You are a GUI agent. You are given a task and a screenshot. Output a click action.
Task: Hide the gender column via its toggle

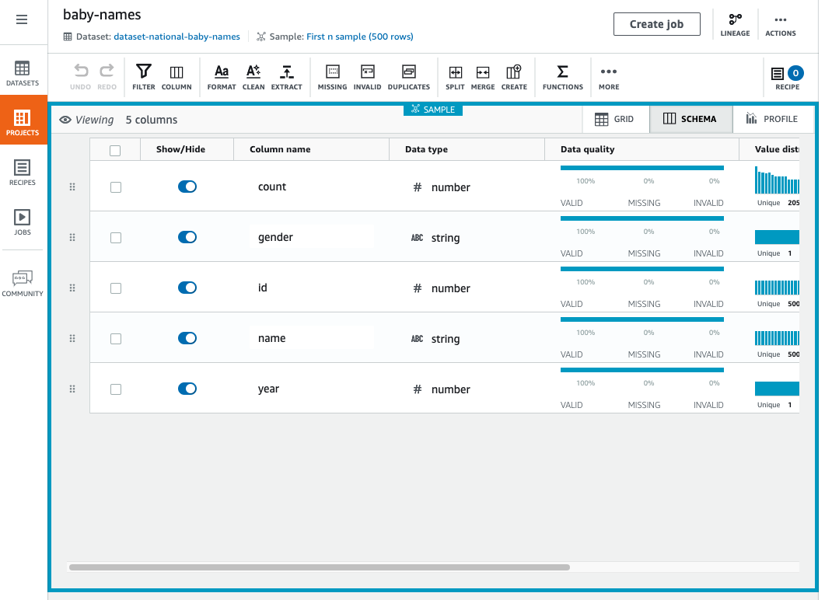pos(187,237)
